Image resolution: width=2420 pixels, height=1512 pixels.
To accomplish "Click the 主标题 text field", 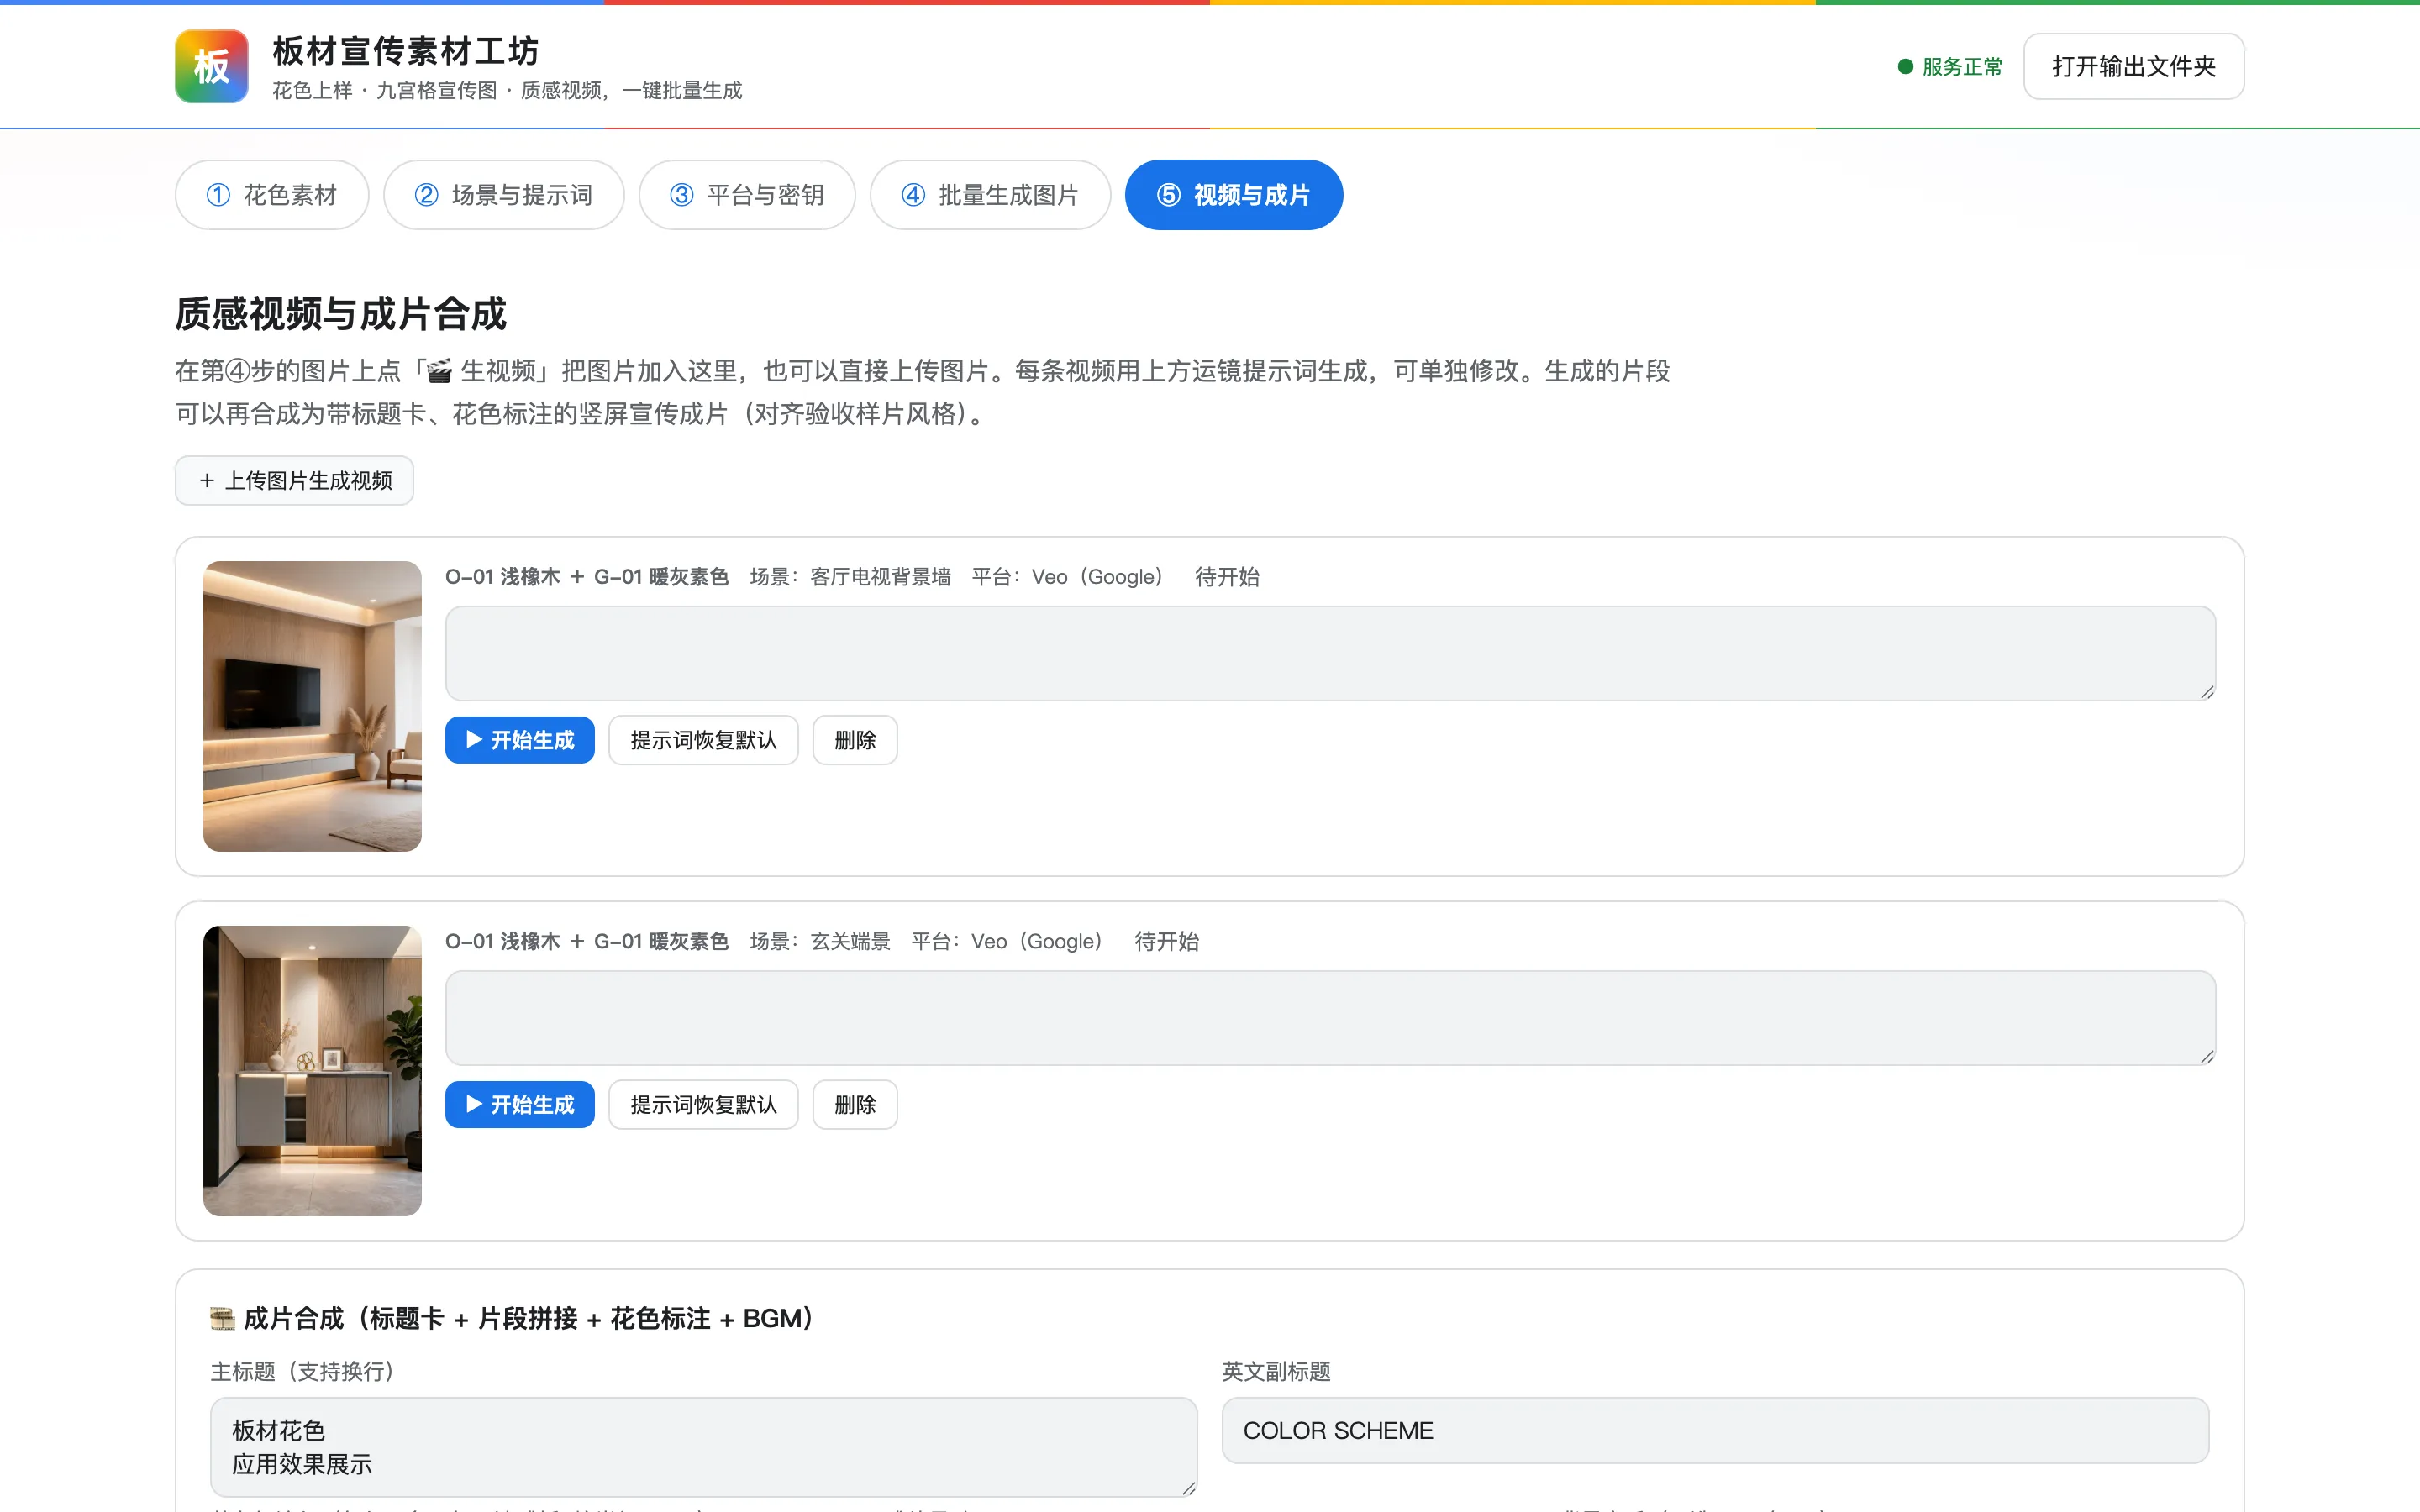I will pos(704,1447).
